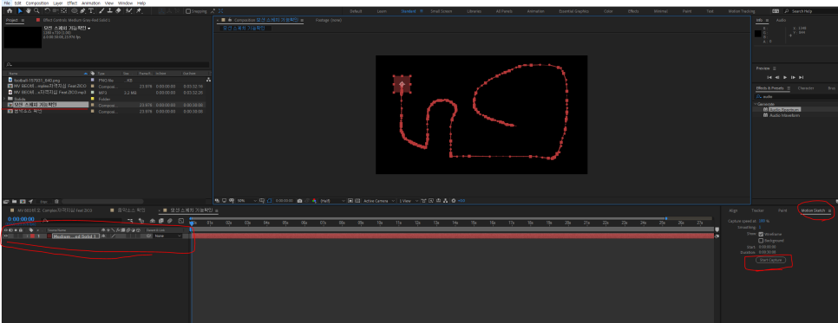The image size is (838, 323).
Task: Click the red label swatch of layer 1
Action: click(x=32, y=236)
